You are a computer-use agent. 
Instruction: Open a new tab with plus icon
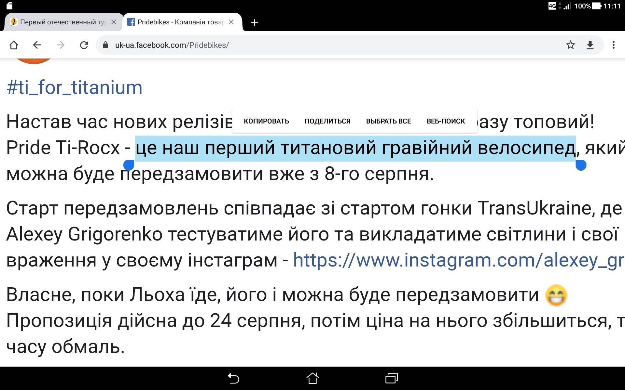pos(255,22)
